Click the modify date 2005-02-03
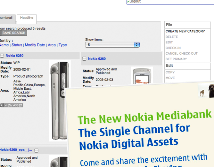 click(104, 80)
